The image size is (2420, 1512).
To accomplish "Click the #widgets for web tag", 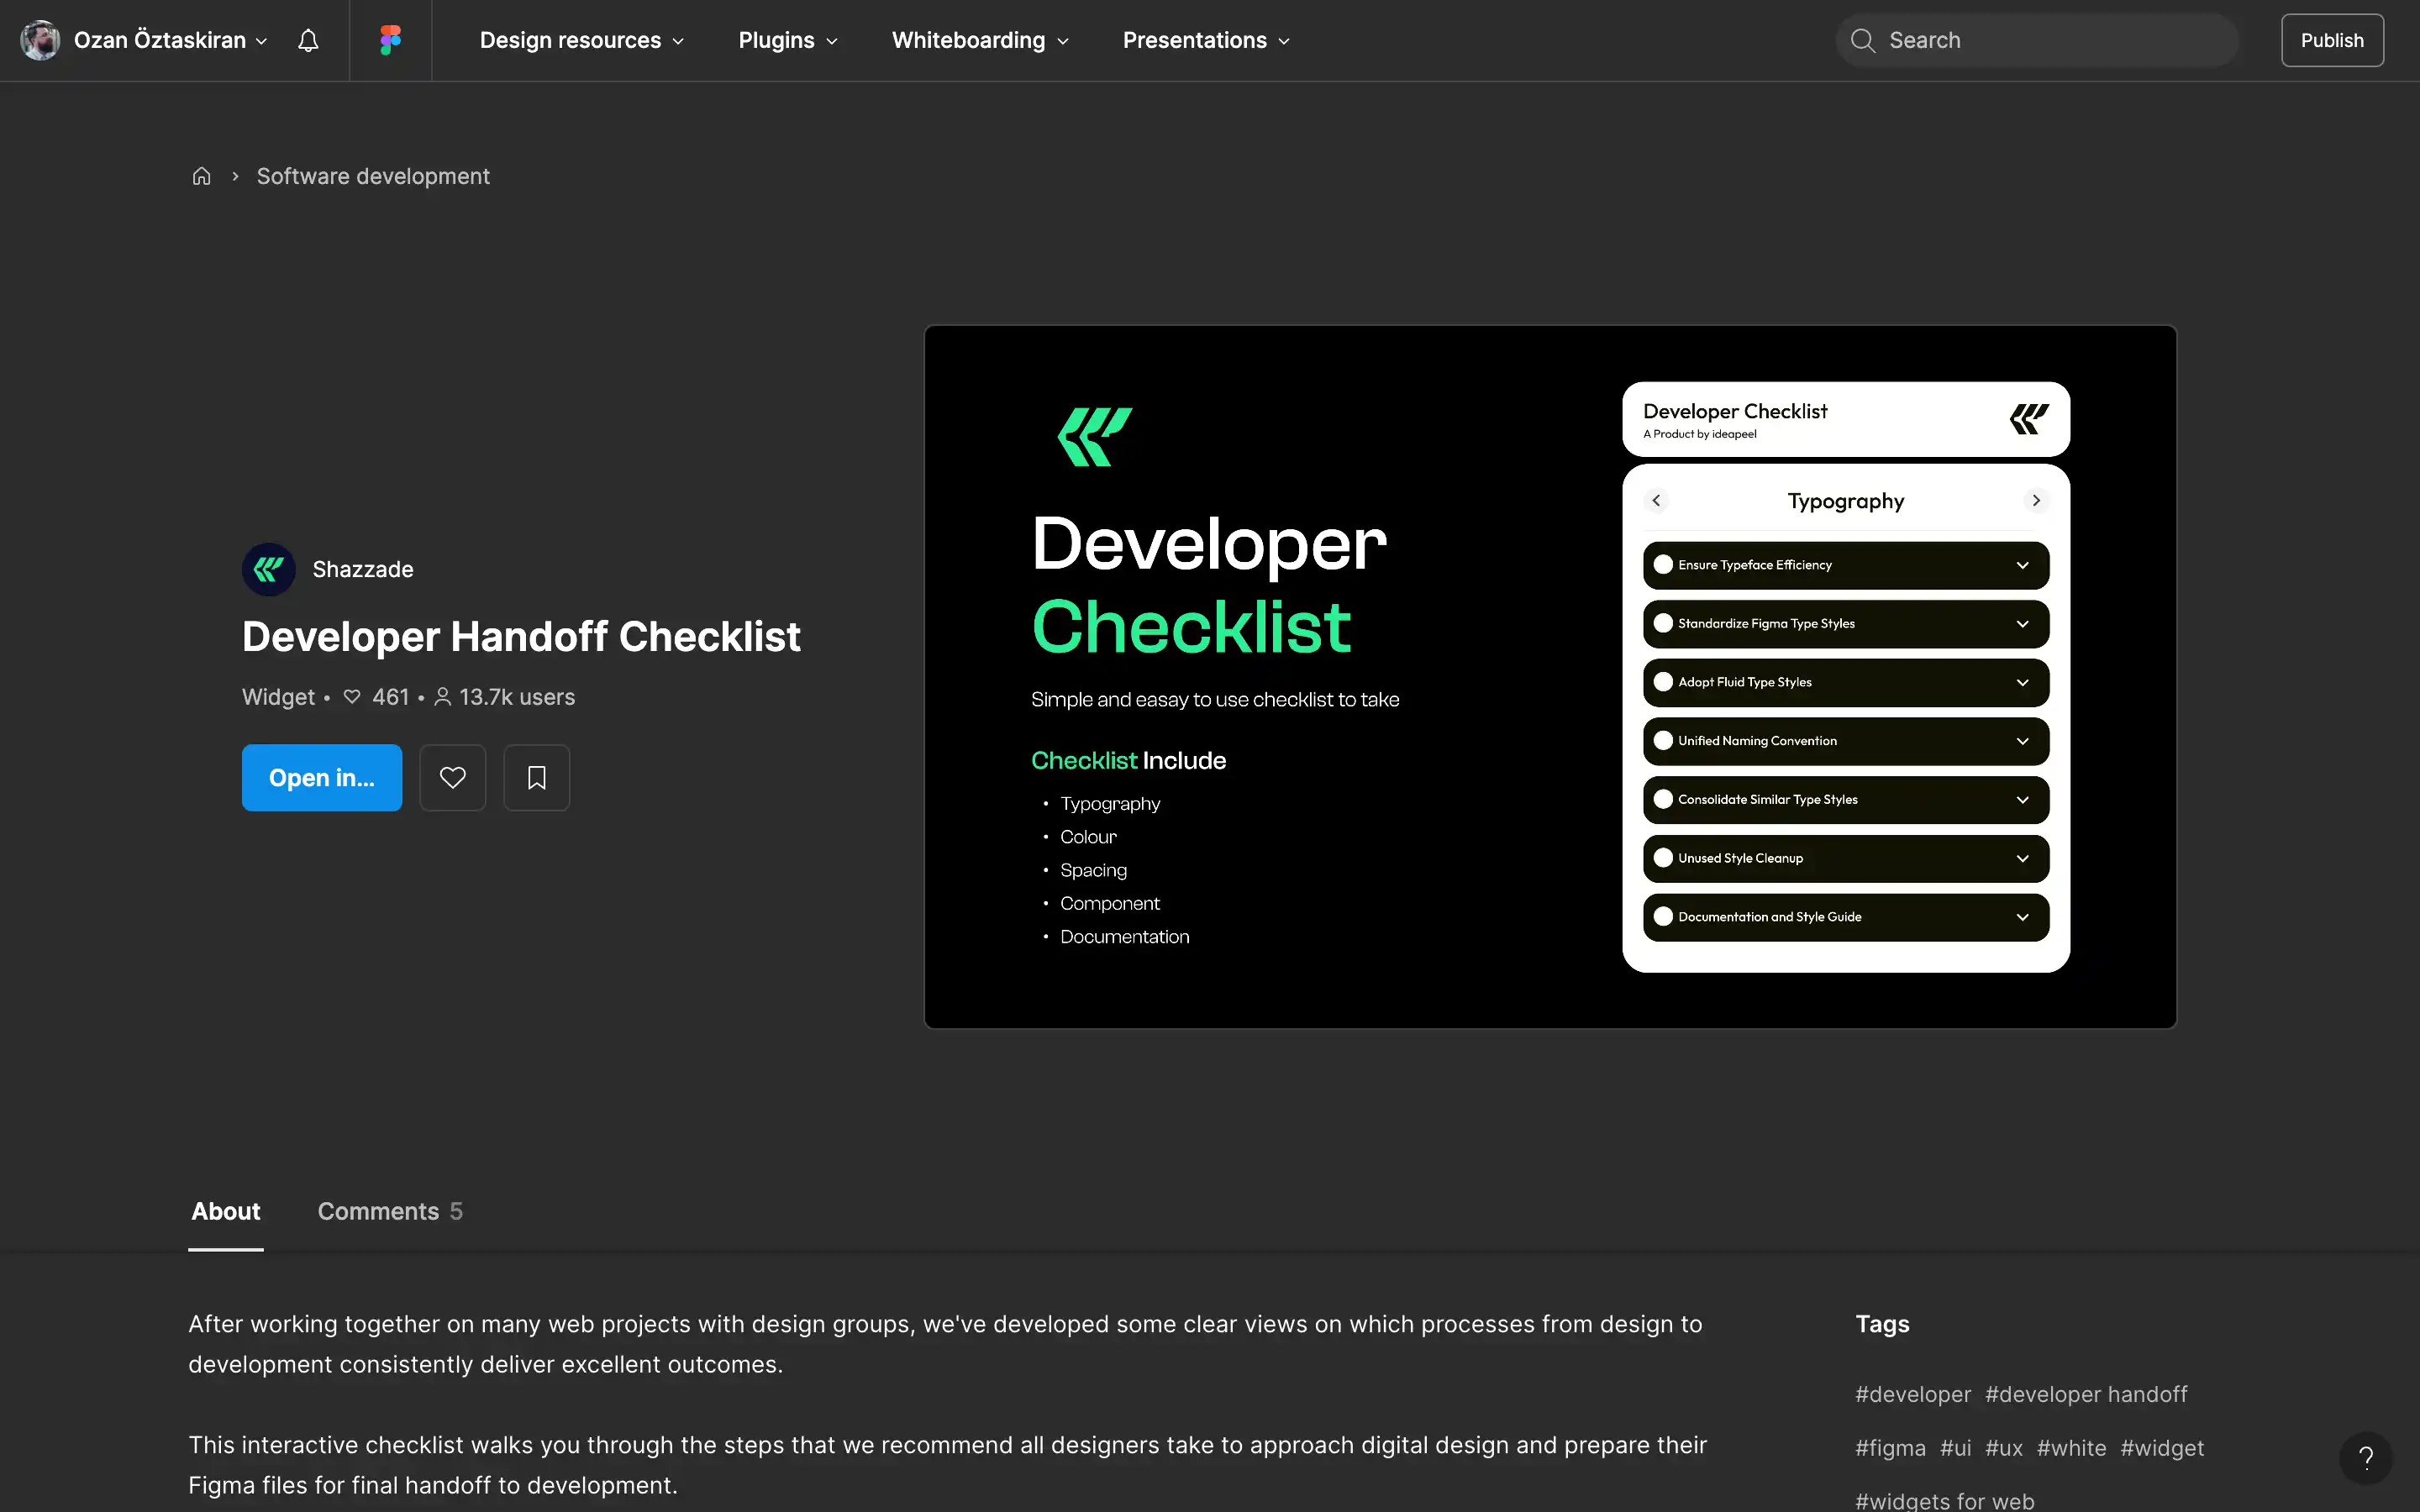I will click(x=1945, y=1500).
